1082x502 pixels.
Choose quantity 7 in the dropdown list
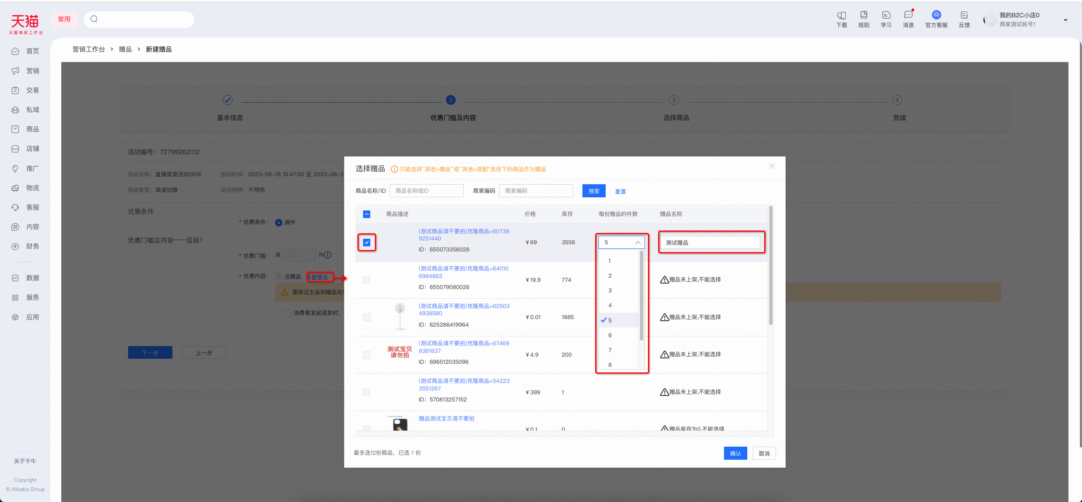click(x=618, y=350)
